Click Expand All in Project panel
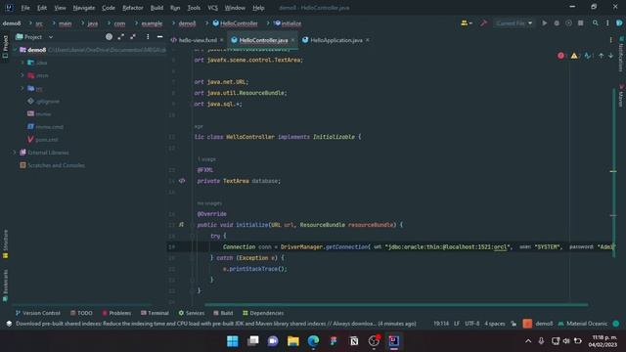626x352 pixels. (121, 37)
